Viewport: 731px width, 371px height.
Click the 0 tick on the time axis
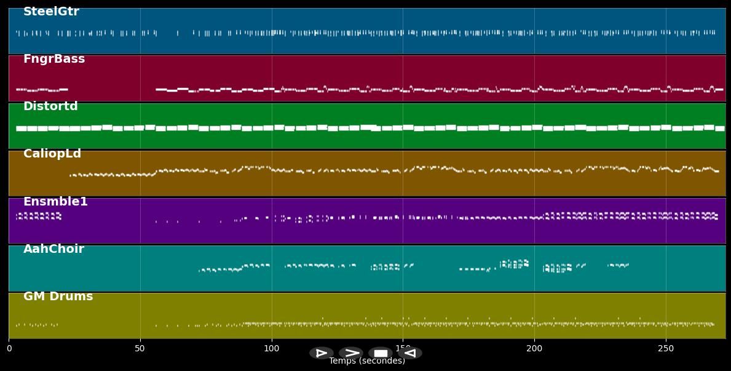[9, 349]
